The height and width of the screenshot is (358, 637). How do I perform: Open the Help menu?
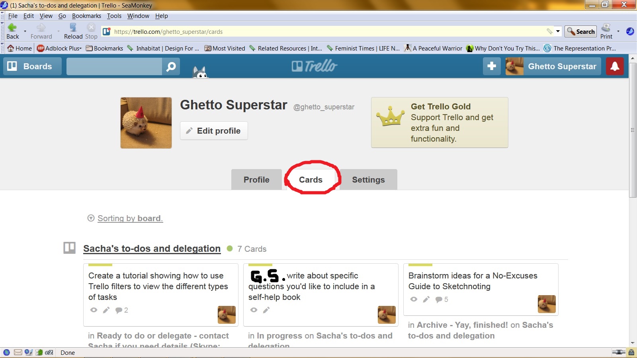coord(162,16)
